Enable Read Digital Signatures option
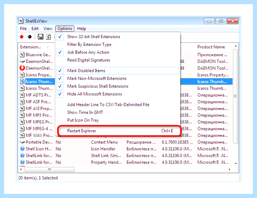The height and width of the screenshot is (198, 257). click(x=118, y=60)
